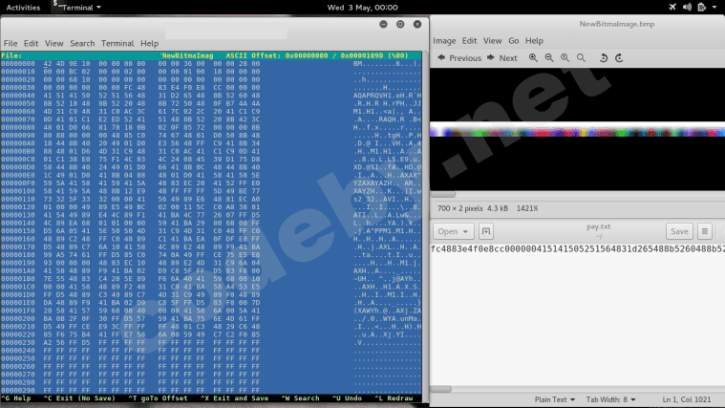This screenshot has height=408, width=725.
Task: Click the ^G Help shortcut in hex editor
Action: [x=16, y=397]
